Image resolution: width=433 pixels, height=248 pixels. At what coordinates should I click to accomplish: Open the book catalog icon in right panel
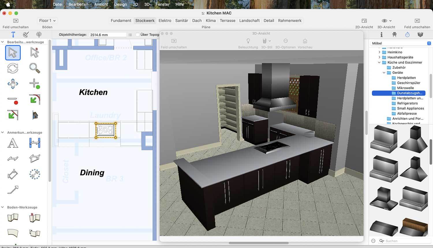click(x=420, y=35)
